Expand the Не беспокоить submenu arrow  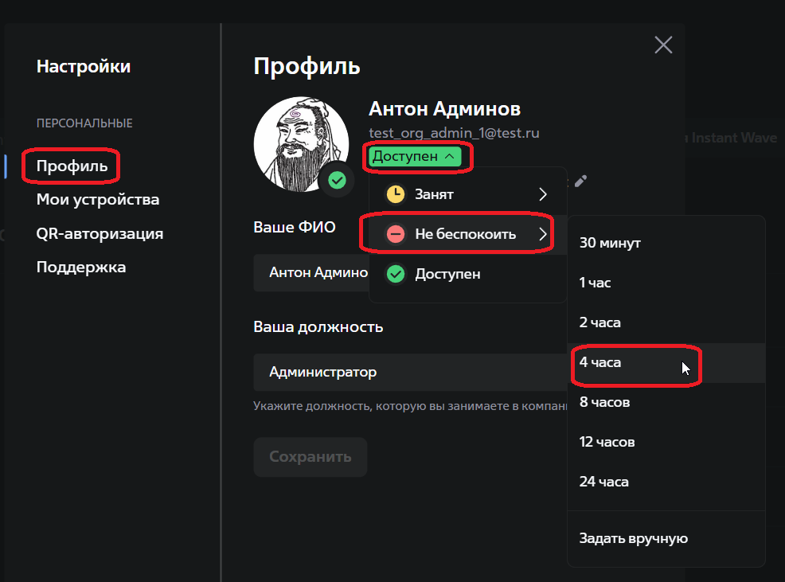pyautogui.click(x=543, y=234)
